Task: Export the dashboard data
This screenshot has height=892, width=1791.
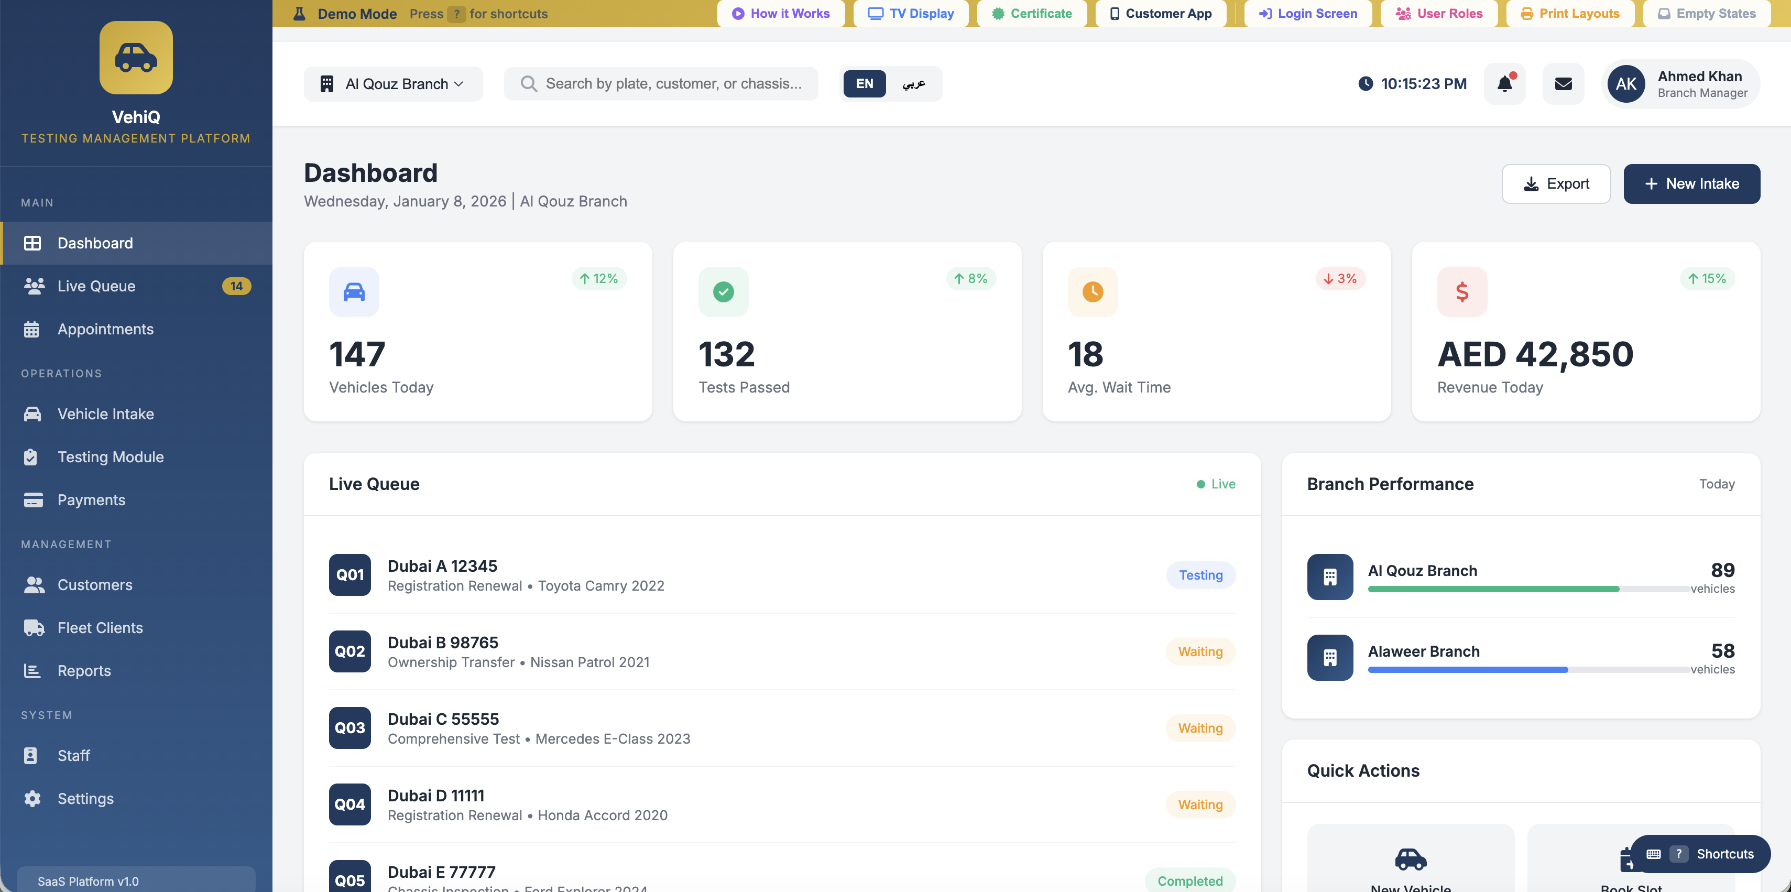Action: coord(1556,183)
